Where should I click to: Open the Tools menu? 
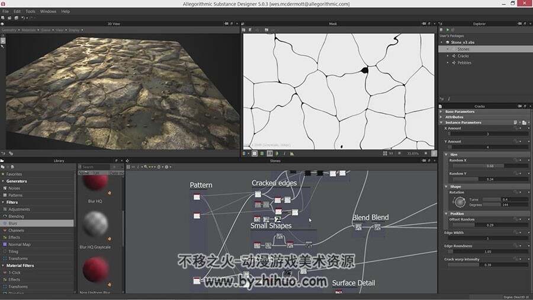click(30, 11)
